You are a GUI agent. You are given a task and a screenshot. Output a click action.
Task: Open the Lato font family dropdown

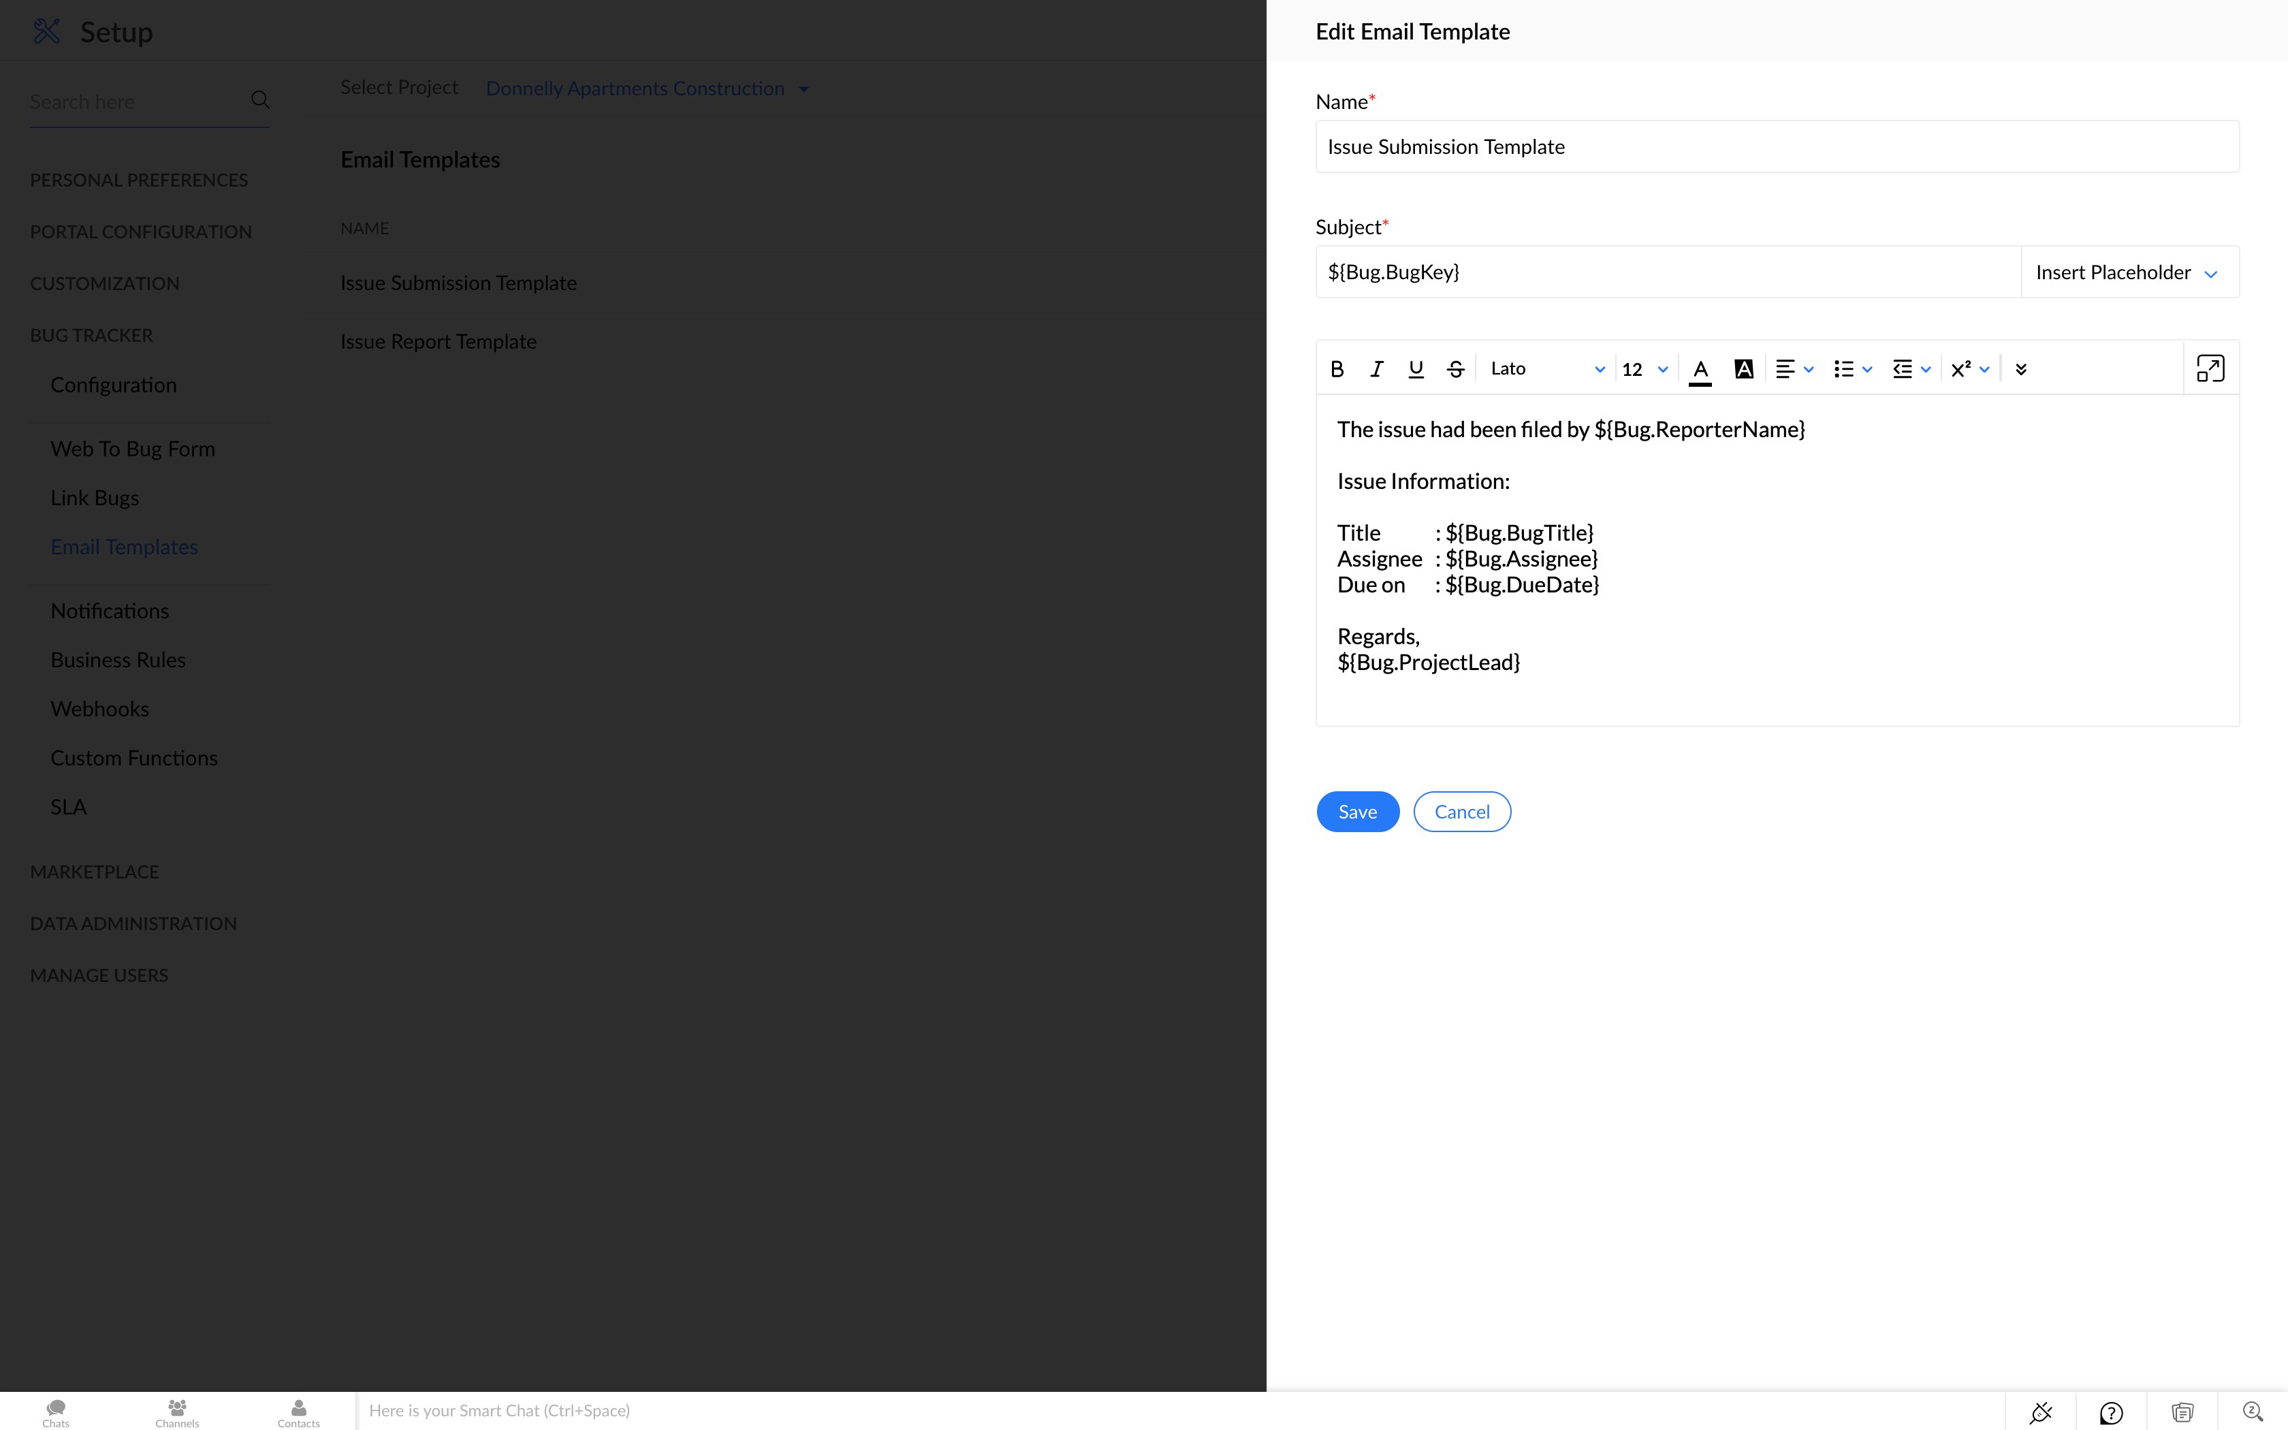1546,369
